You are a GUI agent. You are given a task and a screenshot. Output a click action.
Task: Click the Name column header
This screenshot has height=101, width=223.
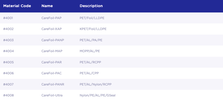tap(47, 6)
